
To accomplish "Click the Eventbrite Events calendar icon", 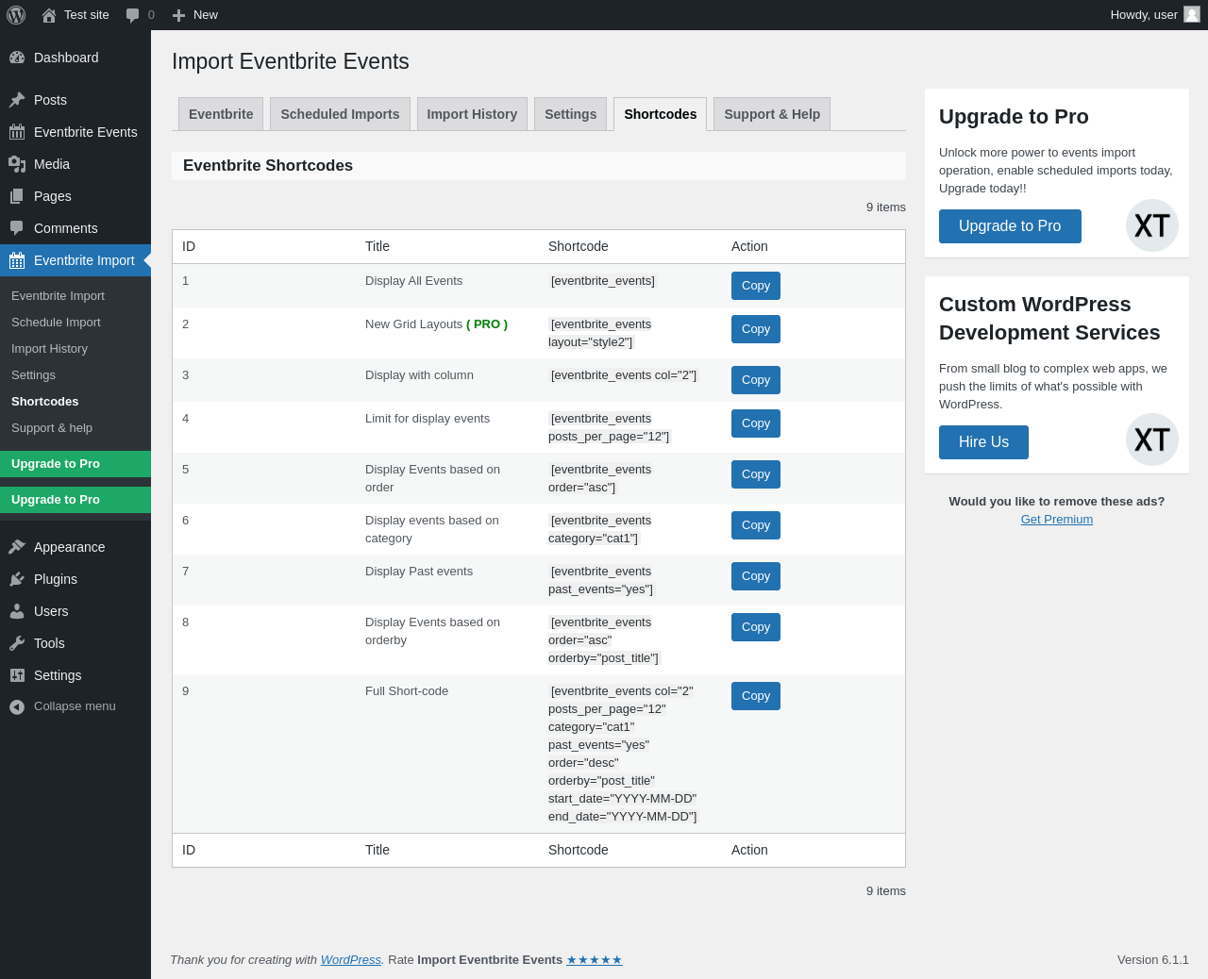I will click(x=17, y=132).
